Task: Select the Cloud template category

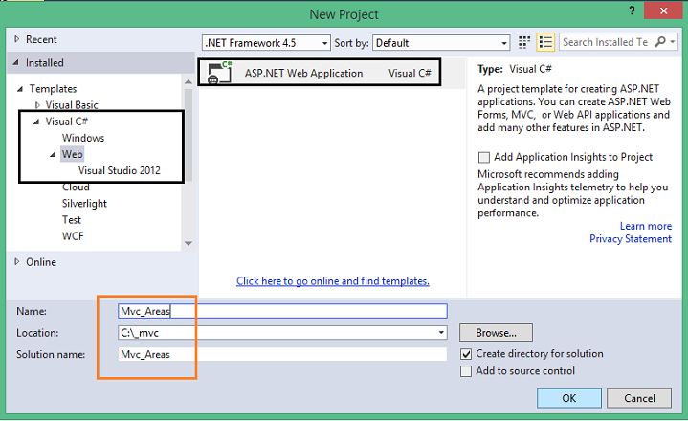Action: click(x=76, y=188)
